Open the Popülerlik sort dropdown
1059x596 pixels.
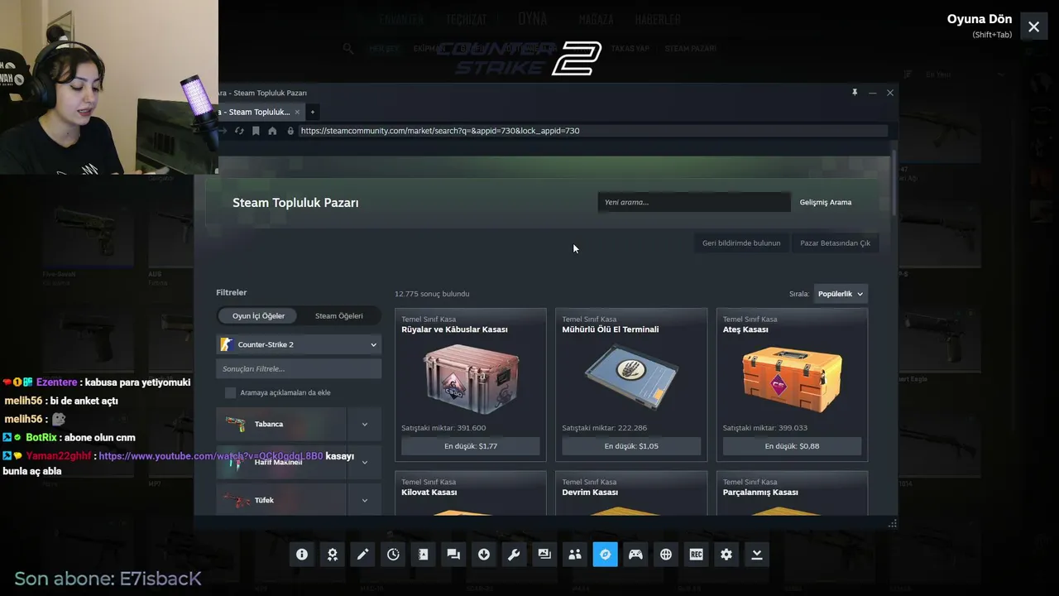point(841,294)
